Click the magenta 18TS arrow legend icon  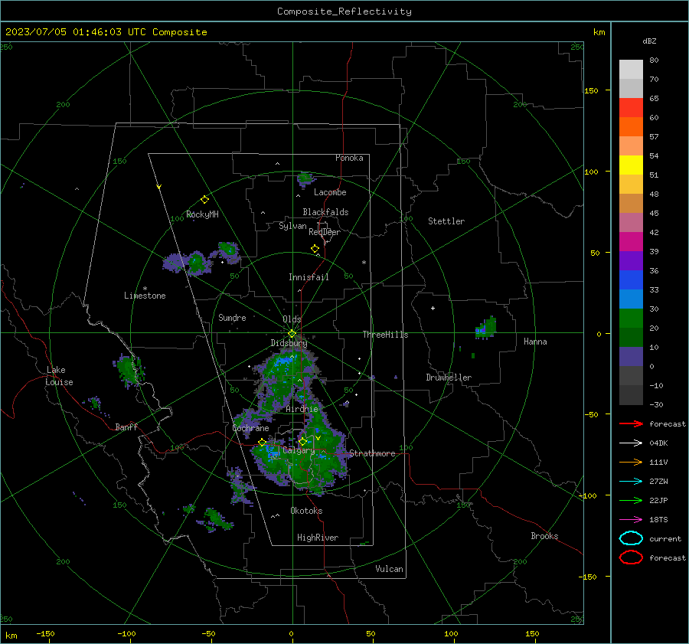click(x=631, y=520)
